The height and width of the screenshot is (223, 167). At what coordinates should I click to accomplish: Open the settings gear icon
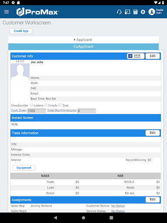(x=143, y=12)
